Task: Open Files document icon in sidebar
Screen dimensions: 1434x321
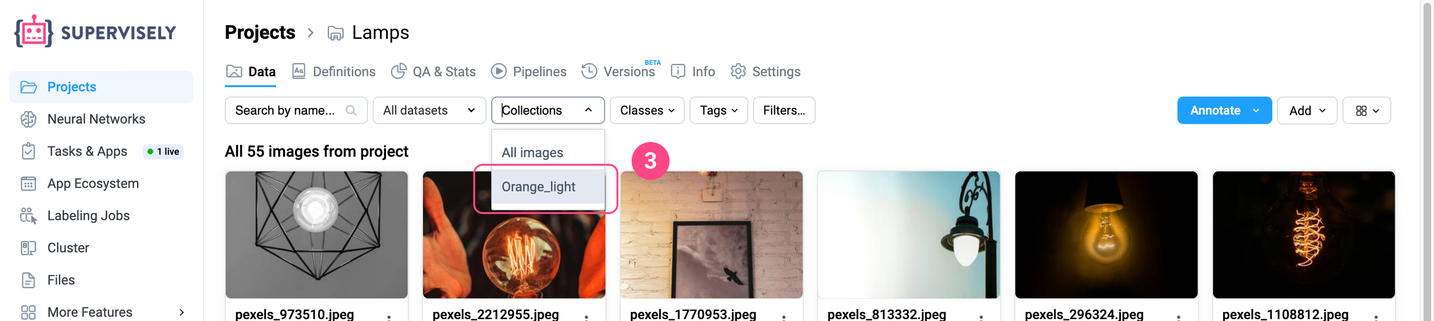Action: [28, 280]
